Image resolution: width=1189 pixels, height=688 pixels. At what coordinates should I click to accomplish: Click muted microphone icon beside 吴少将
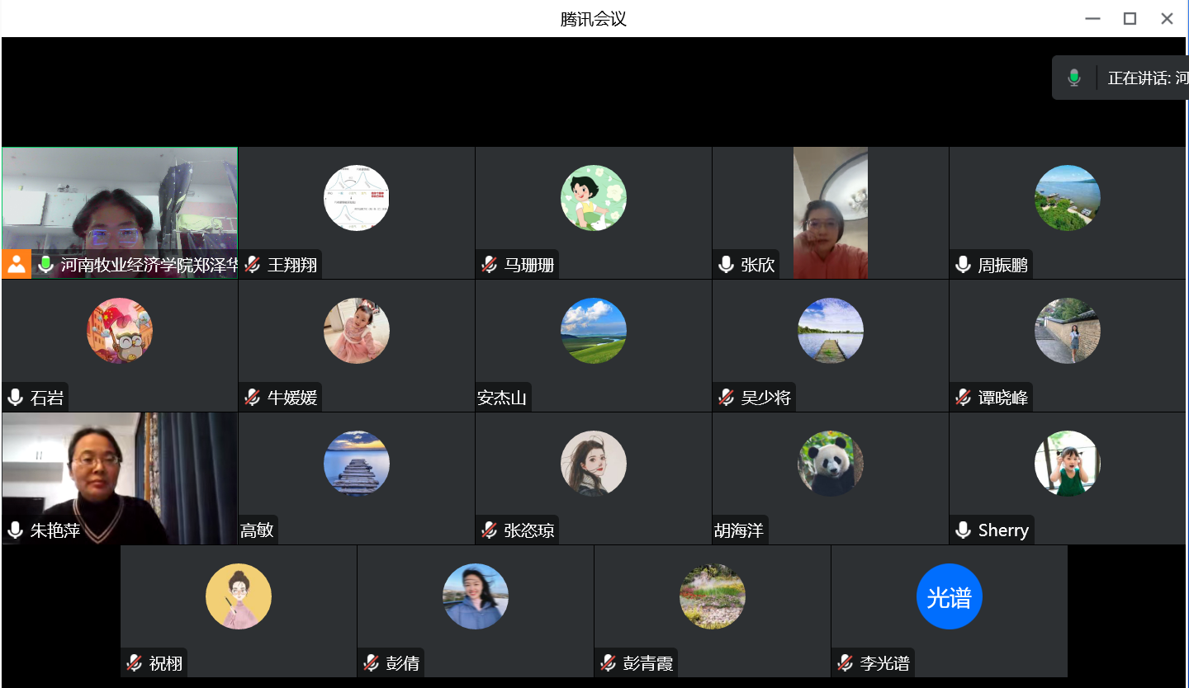click(727, 398)
